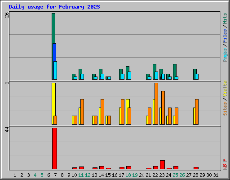This screenshot has width=230, height=180.
Task: Click day label 31 on the x-axis
Action: 216,175
